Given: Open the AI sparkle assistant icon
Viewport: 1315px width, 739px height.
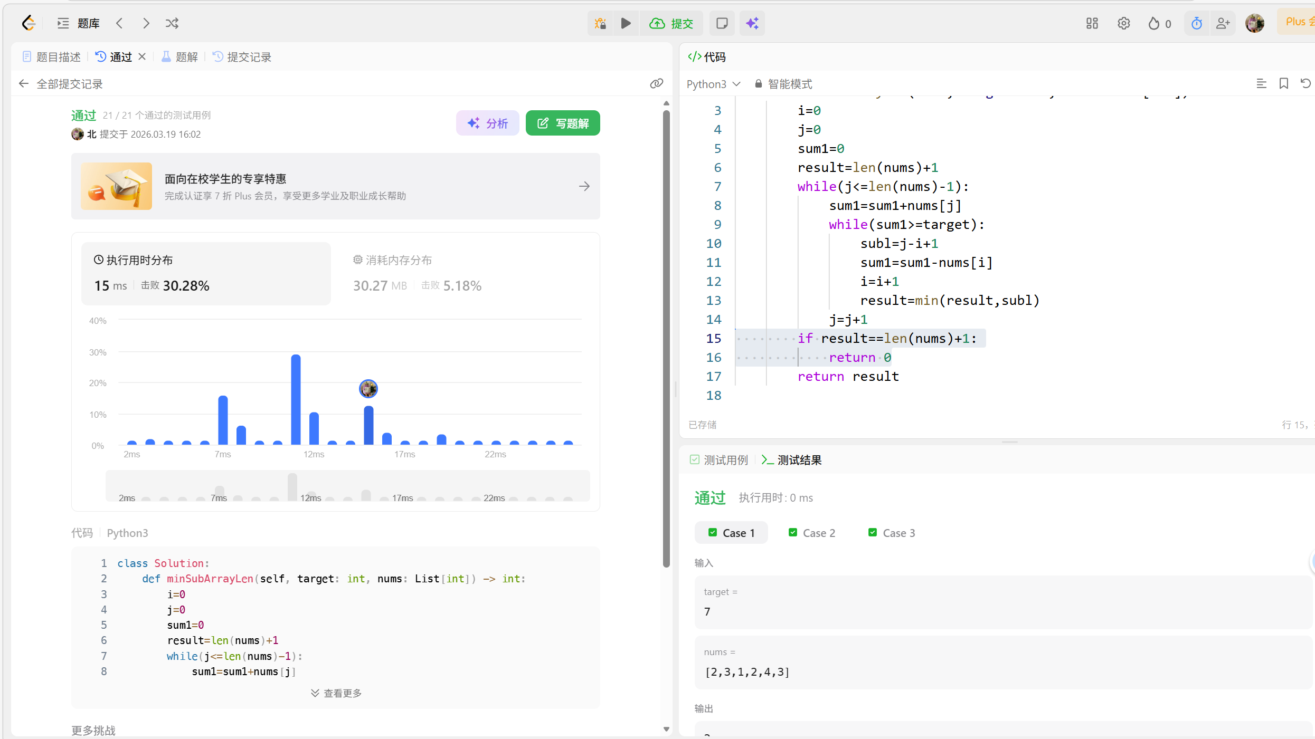Looking at the screenshot, I should (x=752, y=23).
